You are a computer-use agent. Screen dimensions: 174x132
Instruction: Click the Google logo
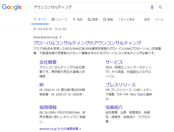click(12, 7)
